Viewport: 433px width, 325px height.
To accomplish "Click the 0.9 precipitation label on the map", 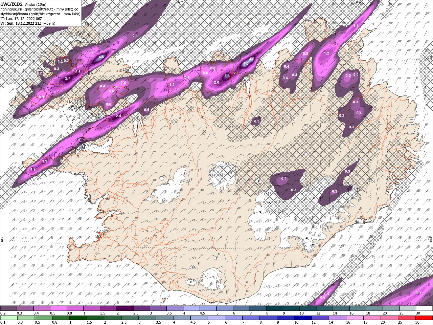I will click(41, 97).
